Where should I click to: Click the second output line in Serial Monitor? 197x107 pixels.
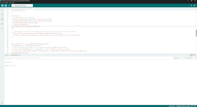pos(10,65)
